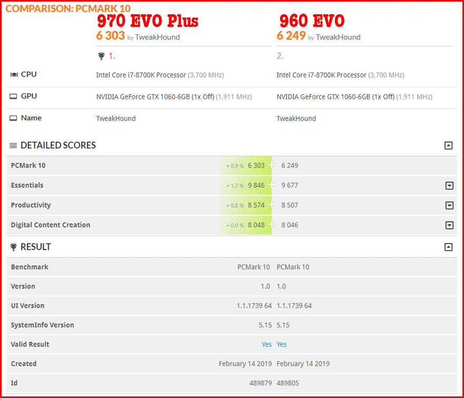
Task: Open the 6 303 score result
Action: tap(110, 36)
